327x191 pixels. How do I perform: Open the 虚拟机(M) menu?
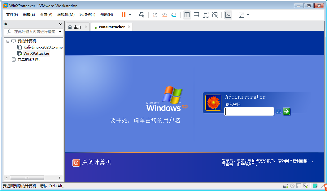tap(66, 15)
